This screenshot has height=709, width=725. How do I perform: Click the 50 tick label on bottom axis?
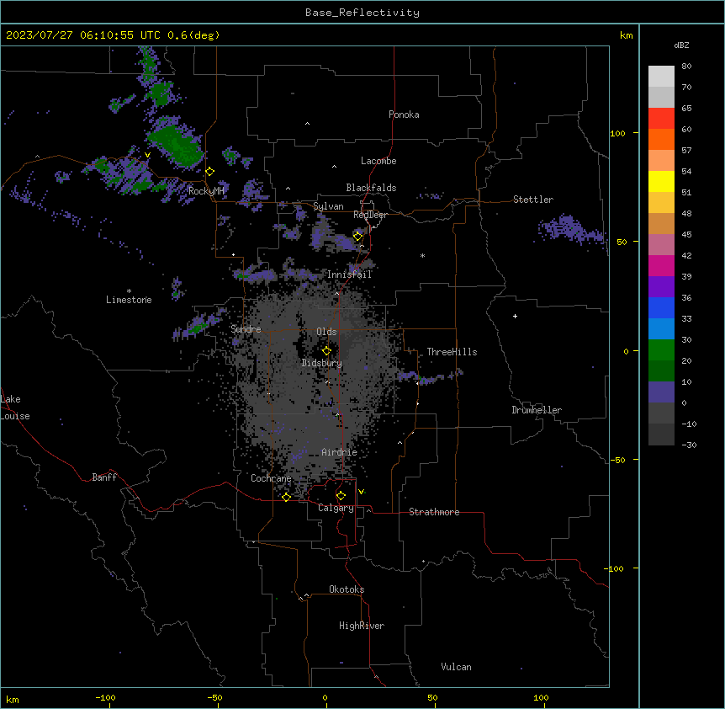[432, 697]
